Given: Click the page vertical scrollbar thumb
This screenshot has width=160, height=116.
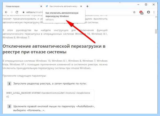Looking at the screenshot, I should 156,31.
